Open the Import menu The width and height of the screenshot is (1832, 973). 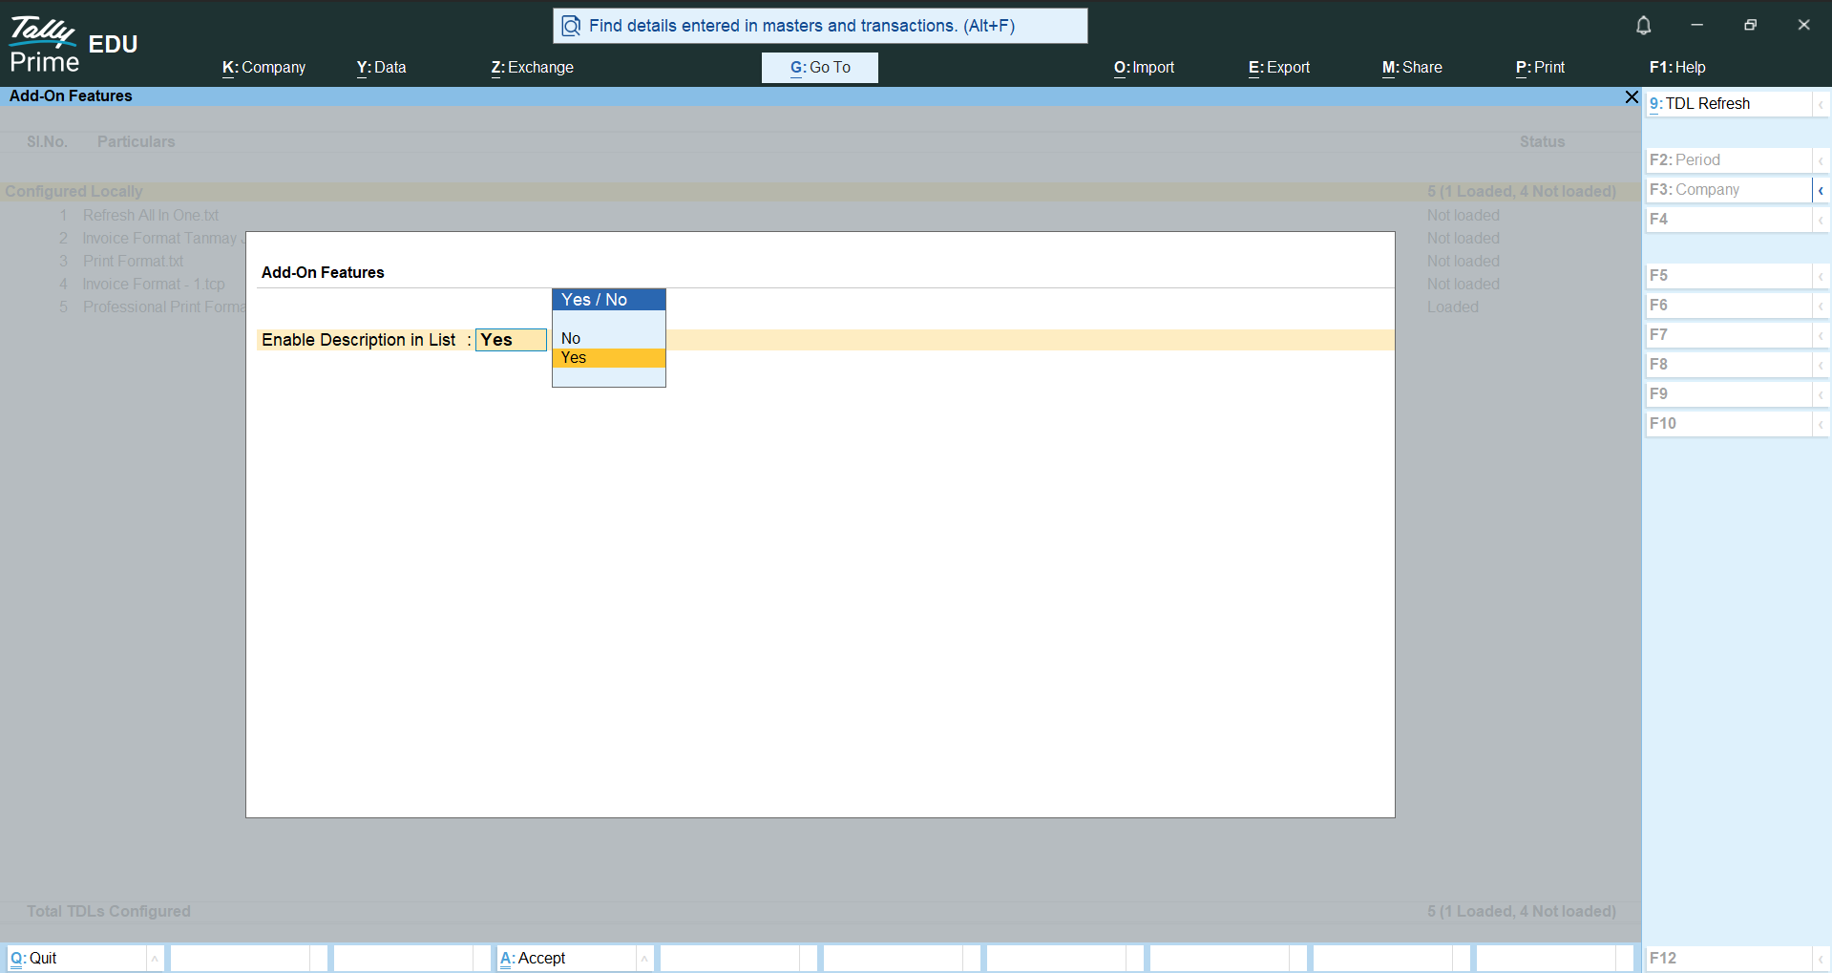(x=1144, y=68)
